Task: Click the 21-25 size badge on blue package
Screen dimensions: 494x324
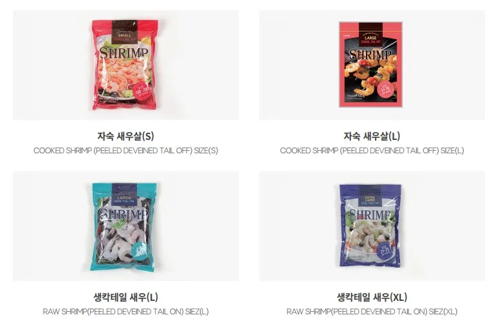Action: tap(386, 250)
